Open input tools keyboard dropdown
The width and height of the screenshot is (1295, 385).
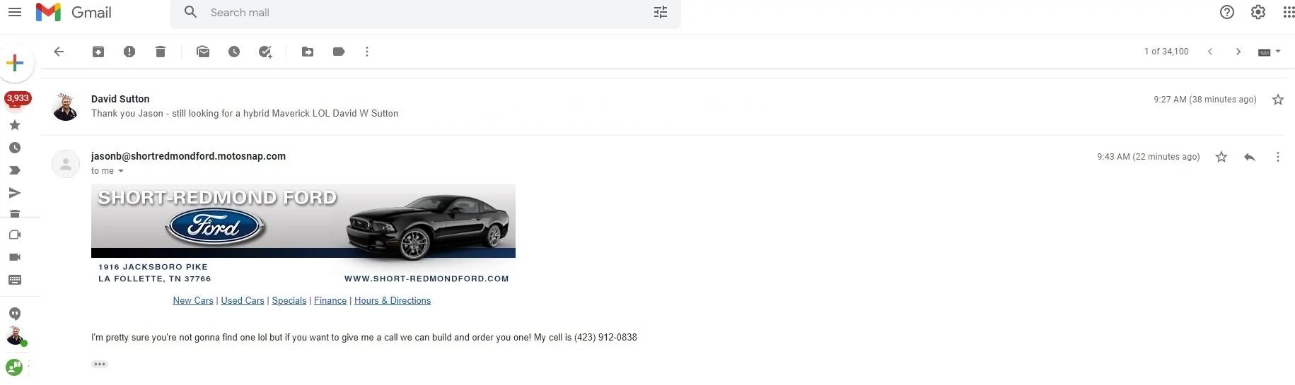(x=1270, y=52)
